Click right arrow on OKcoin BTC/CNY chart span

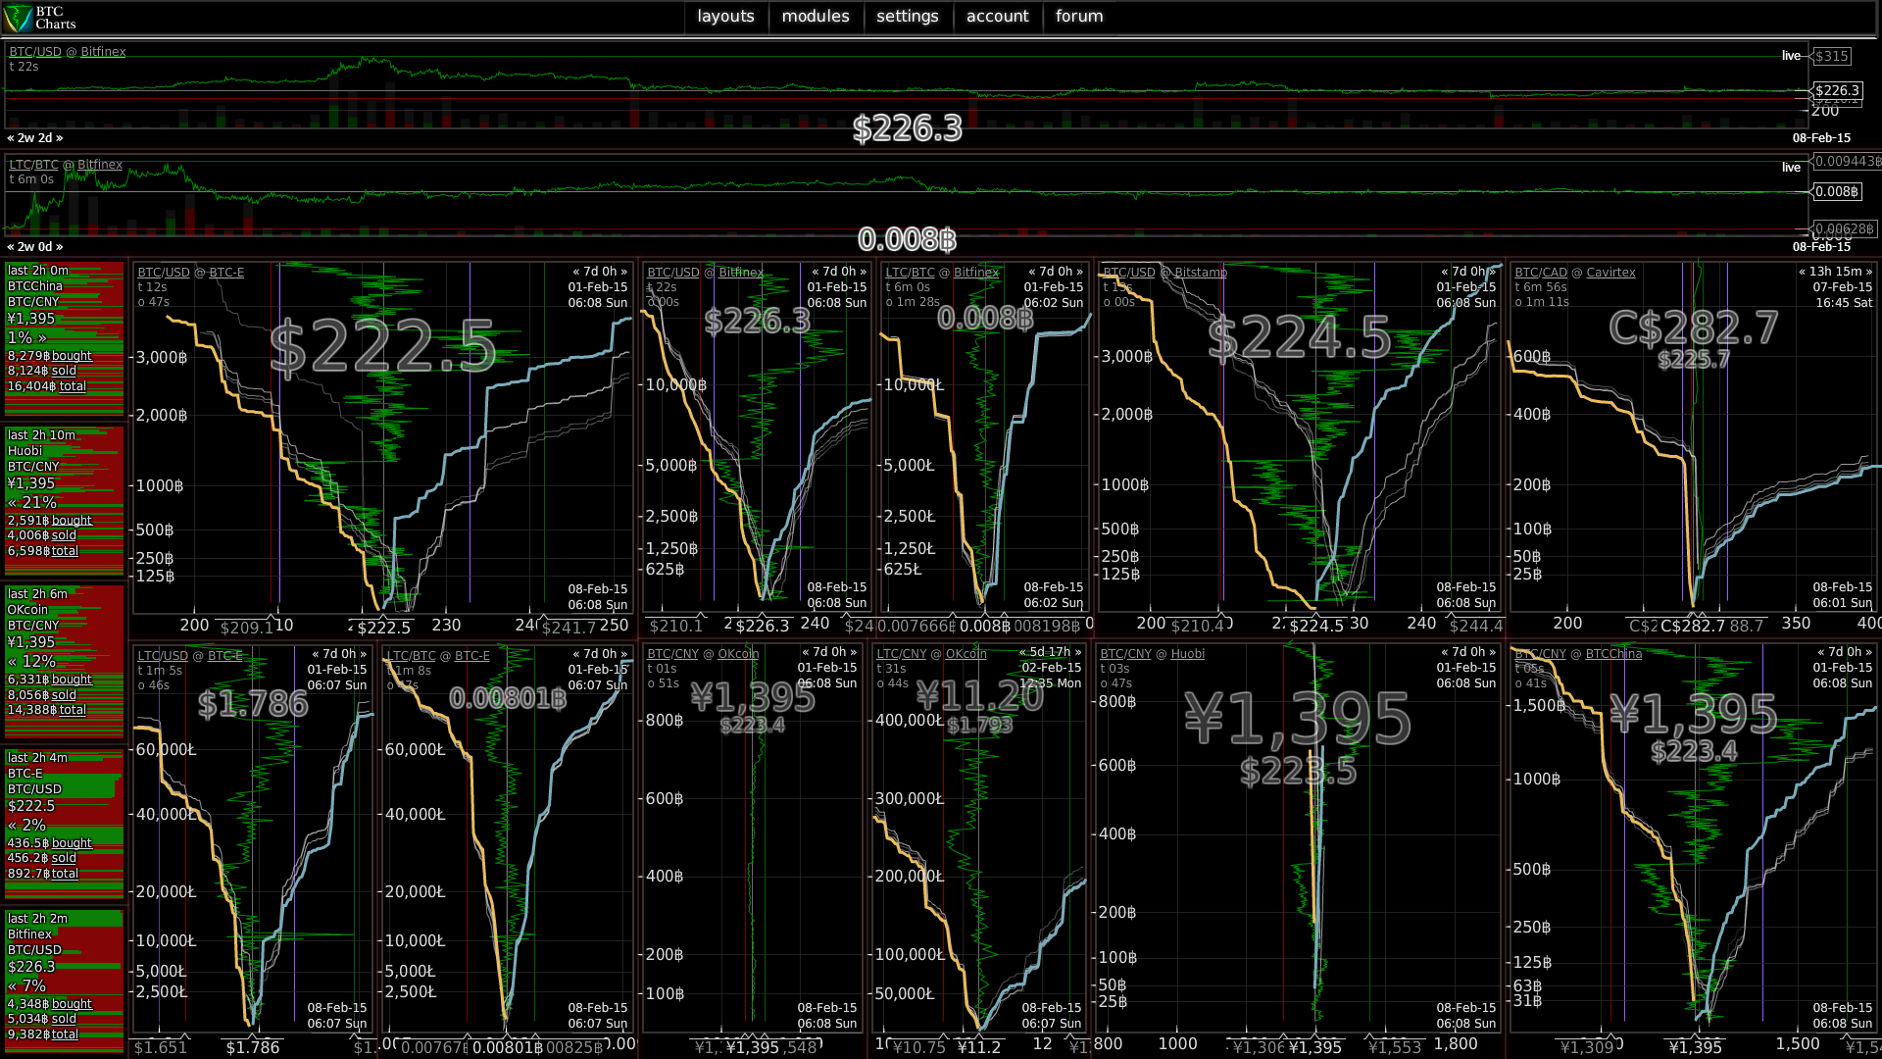pos(853,652)
